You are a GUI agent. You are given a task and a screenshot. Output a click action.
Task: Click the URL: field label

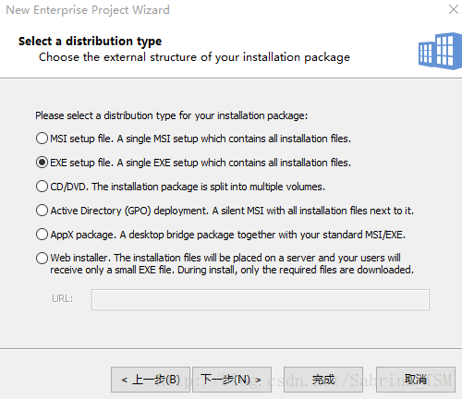click(63, 298)
